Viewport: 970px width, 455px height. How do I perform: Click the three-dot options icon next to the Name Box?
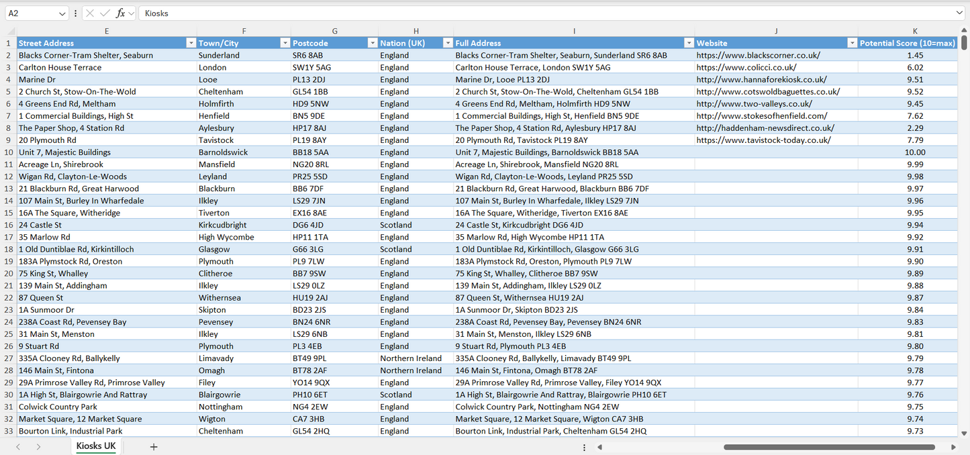pos(76,13)
